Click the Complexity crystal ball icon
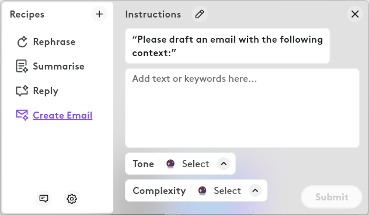The height and width of the screenshot is (215, 369). [202, 190]
